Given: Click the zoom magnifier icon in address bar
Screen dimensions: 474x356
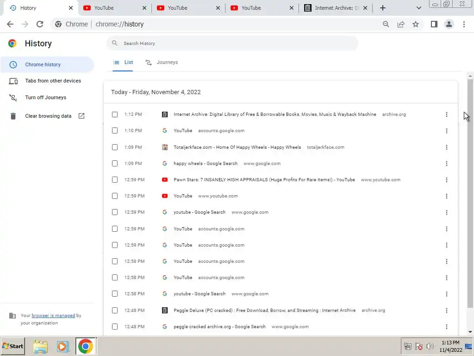Looking at the screenshot, I should (386, 24).
